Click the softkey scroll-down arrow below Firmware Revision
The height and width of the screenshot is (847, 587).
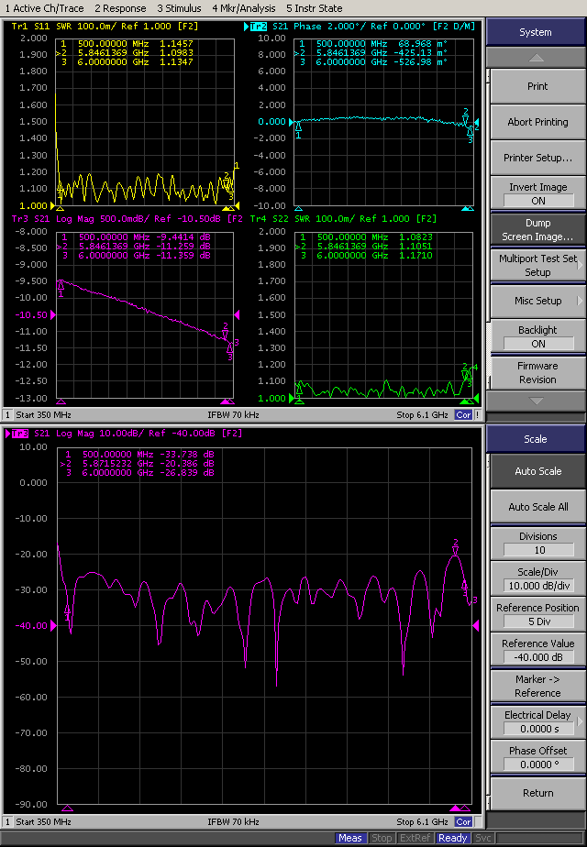[x=537, y=401]
